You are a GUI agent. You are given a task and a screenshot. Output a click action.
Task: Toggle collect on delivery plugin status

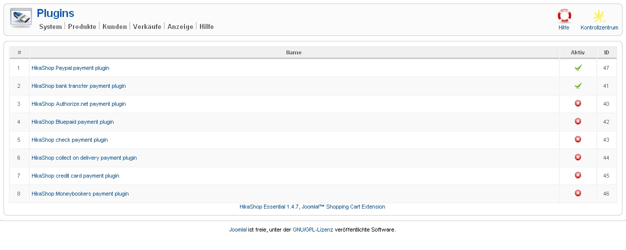click(x=578, y=157)
